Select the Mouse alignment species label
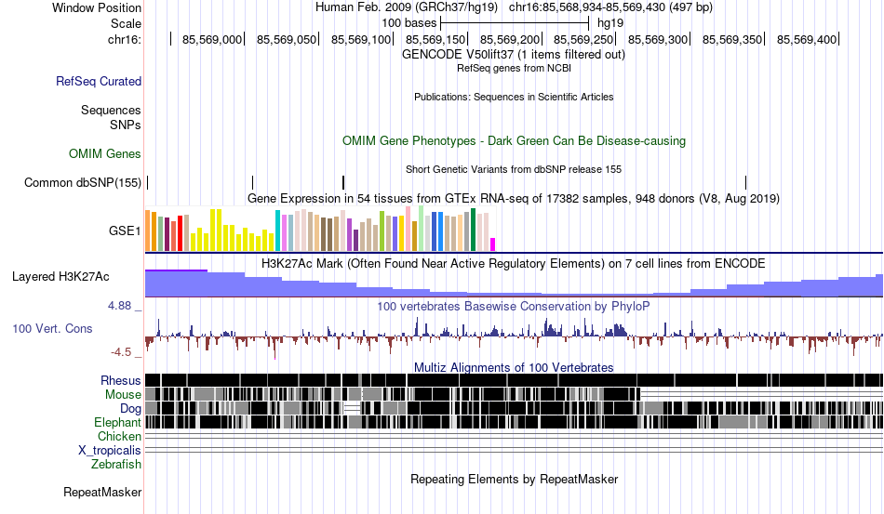 coord(123,395)
